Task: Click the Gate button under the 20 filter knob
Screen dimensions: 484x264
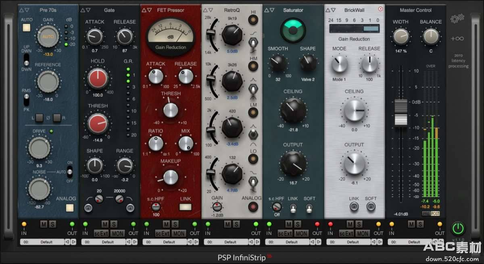Action: [x=88, y=208]
